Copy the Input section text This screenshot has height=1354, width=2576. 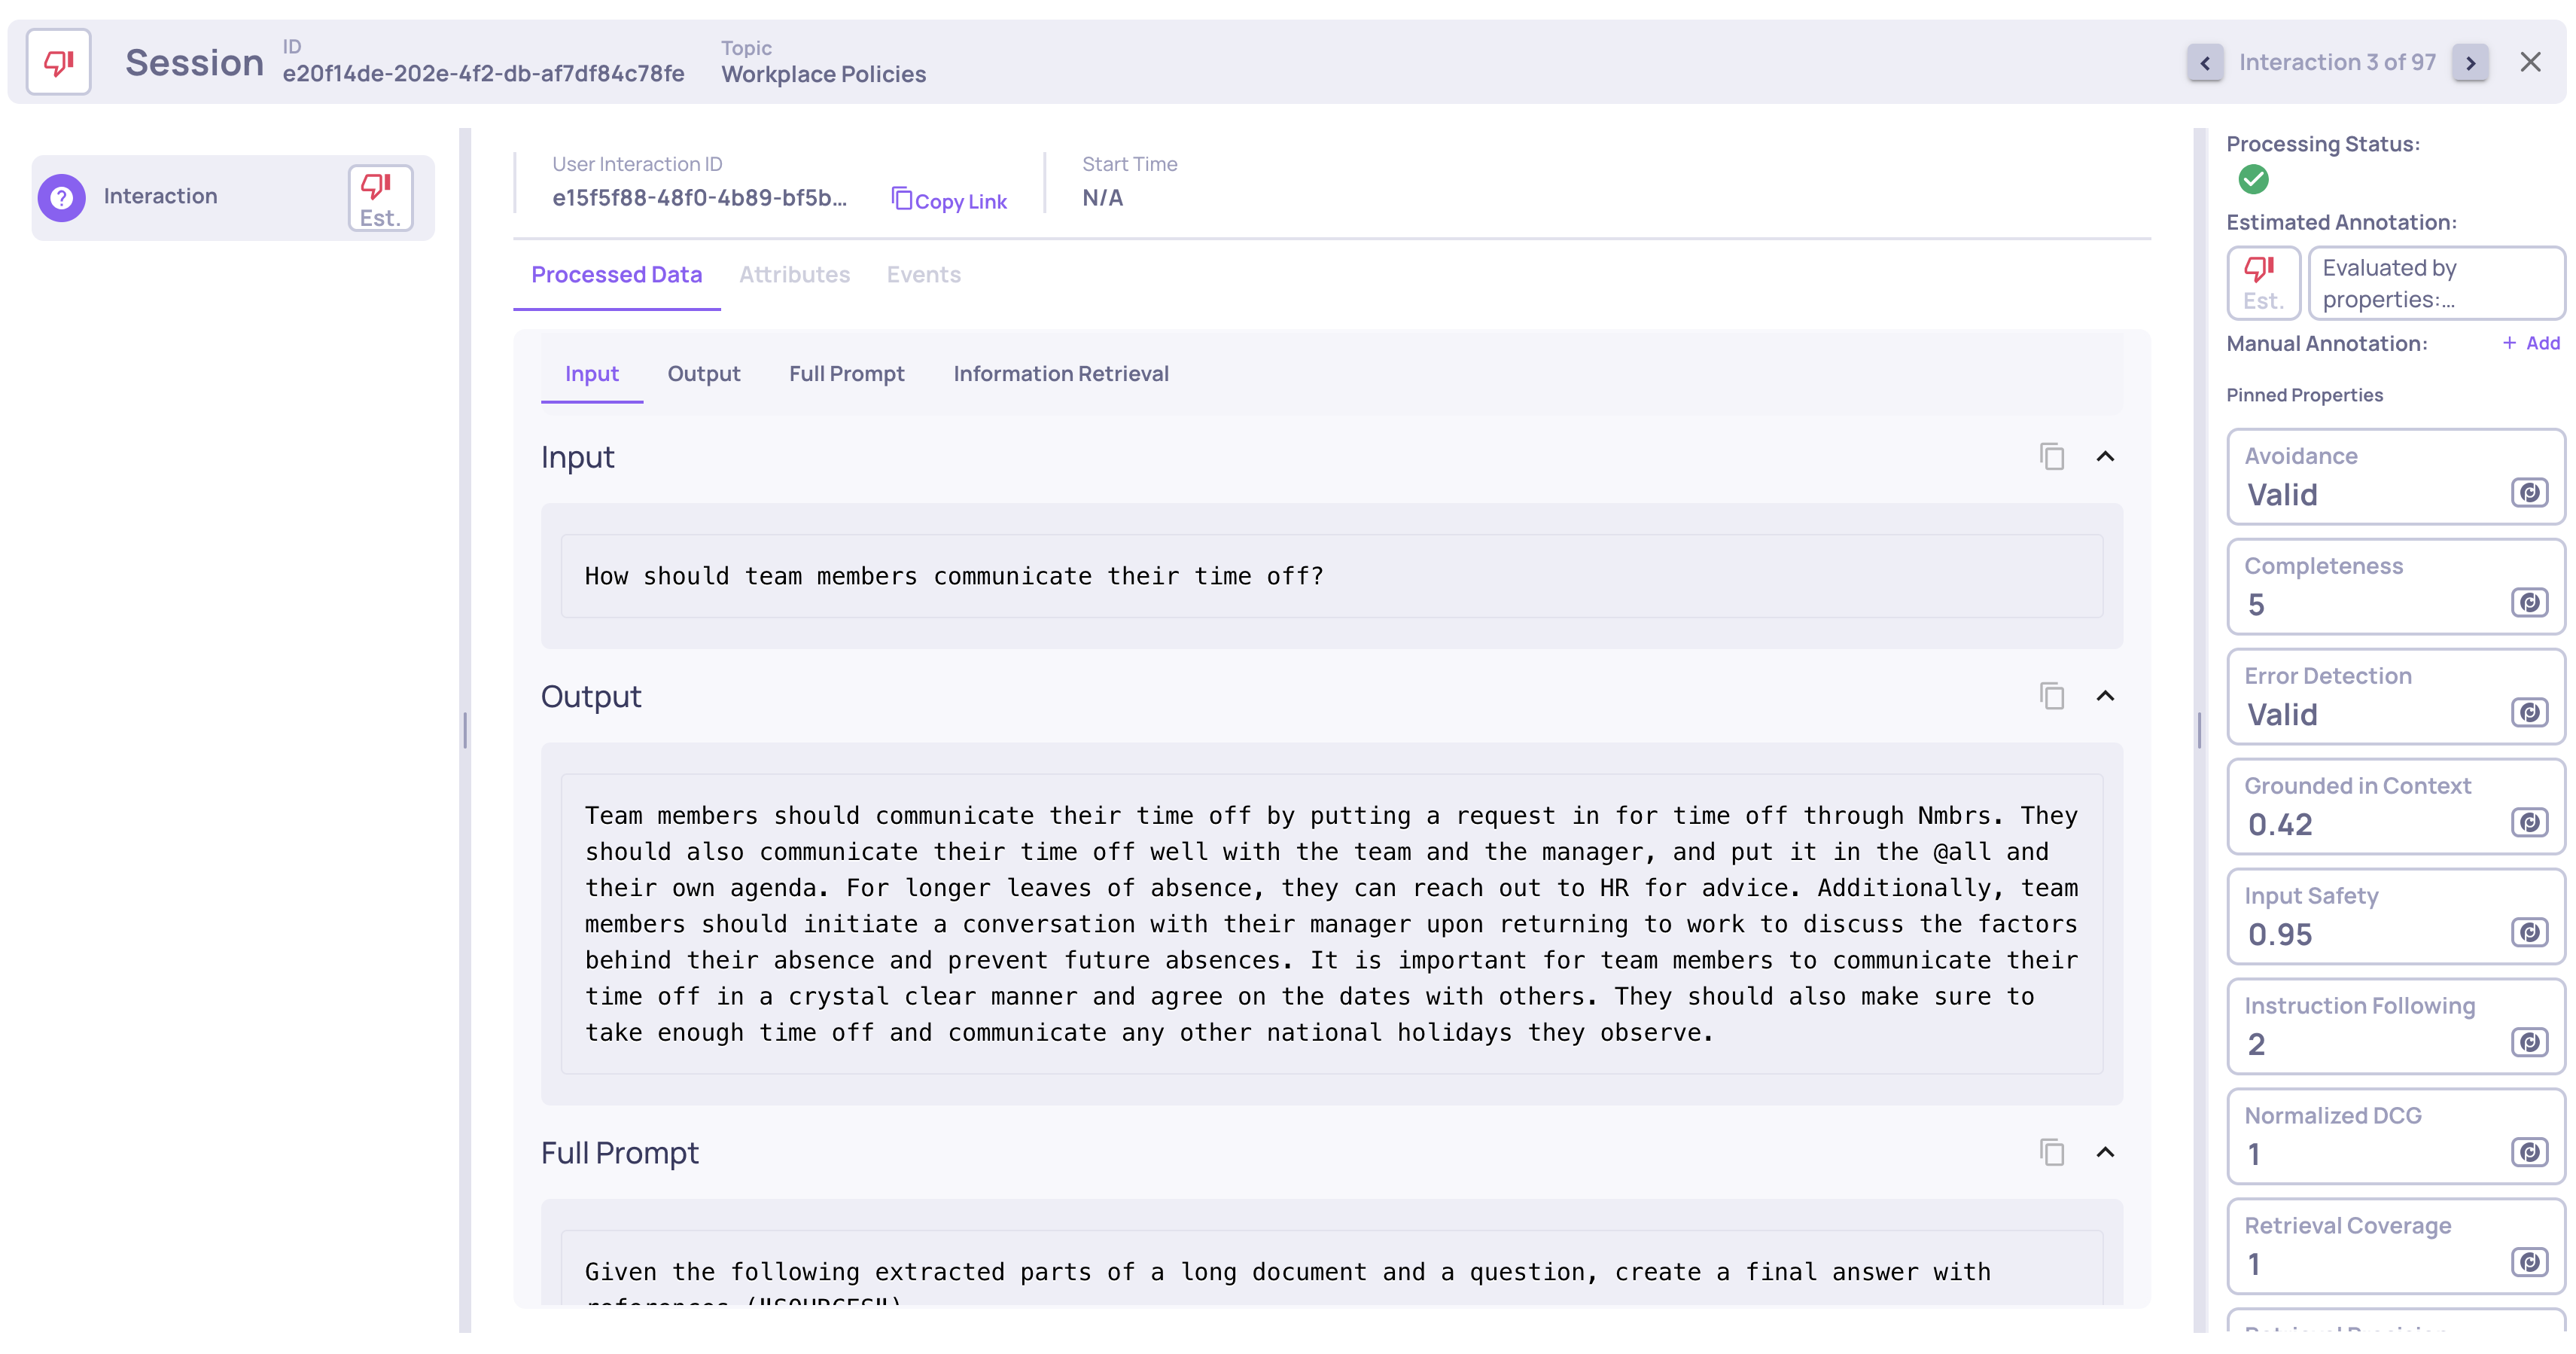pos(2051,457)
